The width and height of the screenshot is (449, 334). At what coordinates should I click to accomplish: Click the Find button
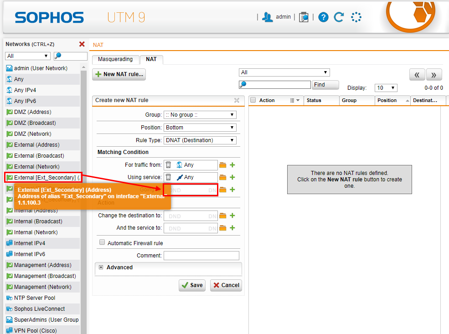[x=325, y=85]
